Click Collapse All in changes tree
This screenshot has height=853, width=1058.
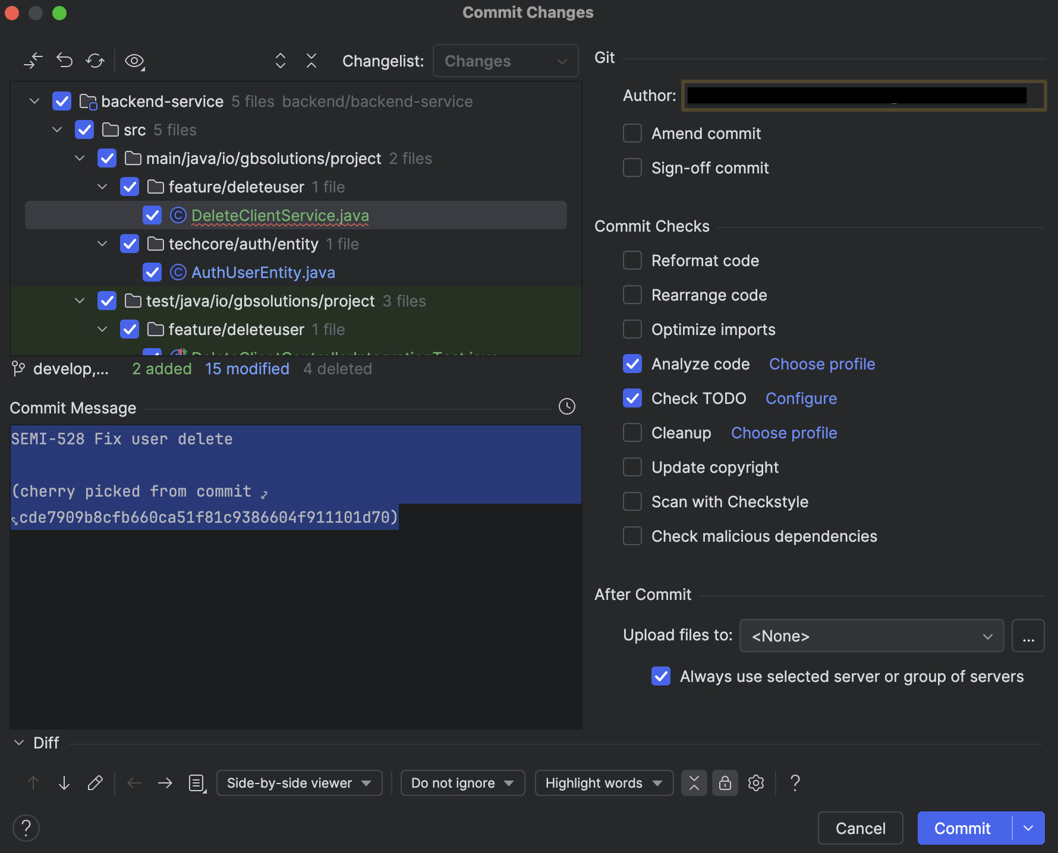(x=311, y=61)
